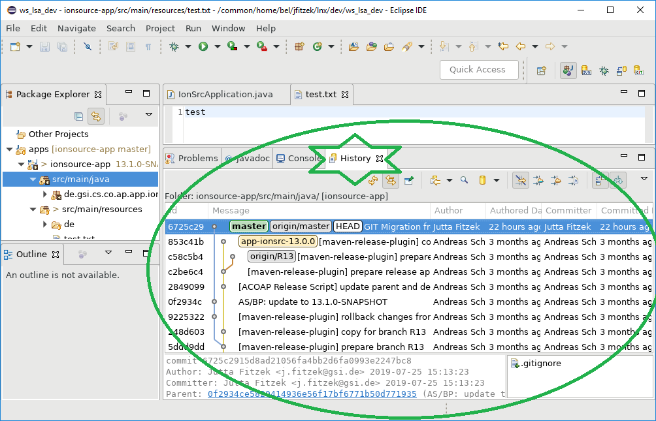
Task: Toggle Show All Changes in Folder filter
Action: (556, 181)
